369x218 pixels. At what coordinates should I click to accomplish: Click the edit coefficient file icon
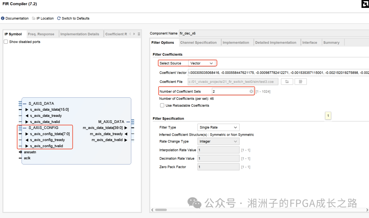301,82
